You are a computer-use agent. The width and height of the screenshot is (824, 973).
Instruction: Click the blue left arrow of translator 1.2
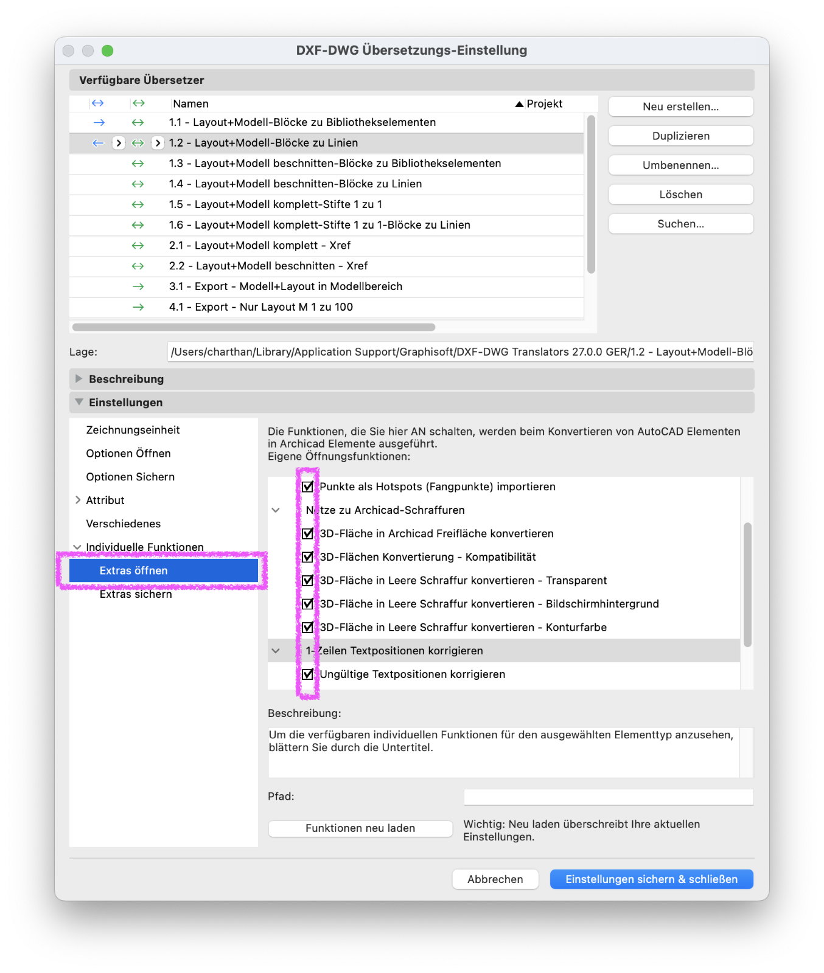click(98, 143)
